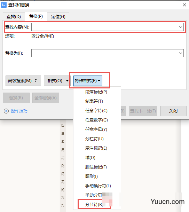Screen dimensions: 189x212
Task: Click the 关闭 button
Action: (173, 111)
